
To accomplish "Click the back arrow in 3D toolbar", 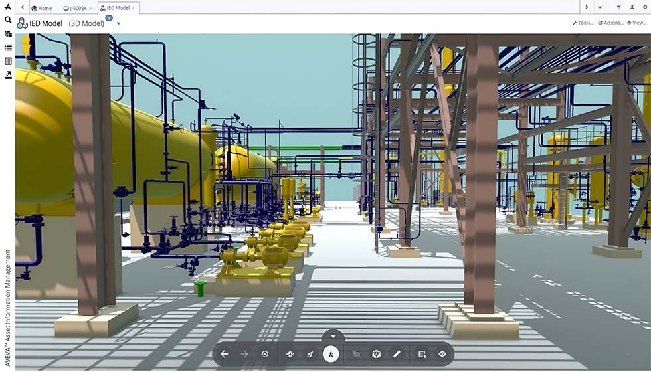I will pyautogui.click(x=225, y=354).
